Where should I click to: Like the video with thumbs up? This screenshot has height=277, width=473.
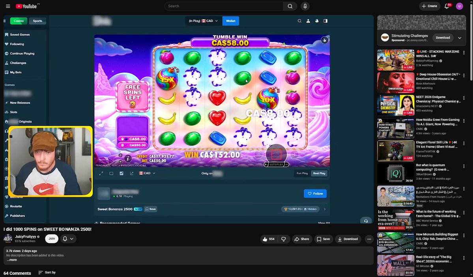tap(269, 239)
